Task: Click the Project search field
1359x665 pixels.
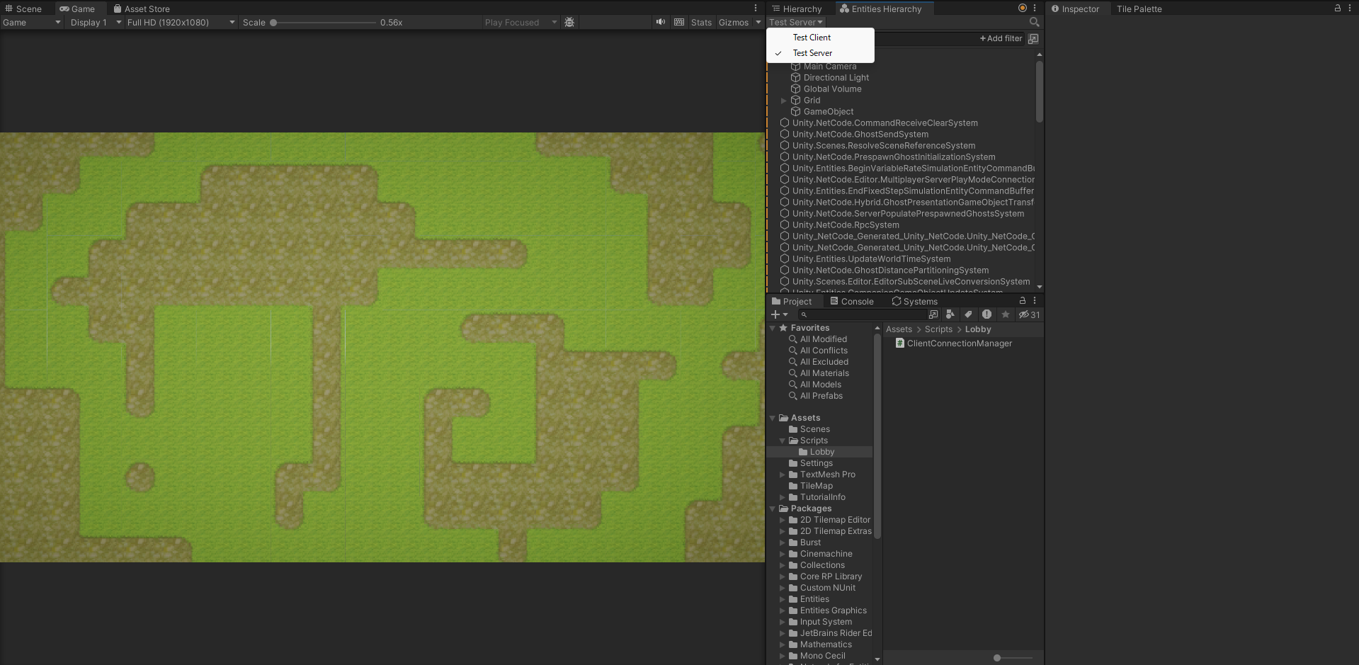Action: coord(862,314)
